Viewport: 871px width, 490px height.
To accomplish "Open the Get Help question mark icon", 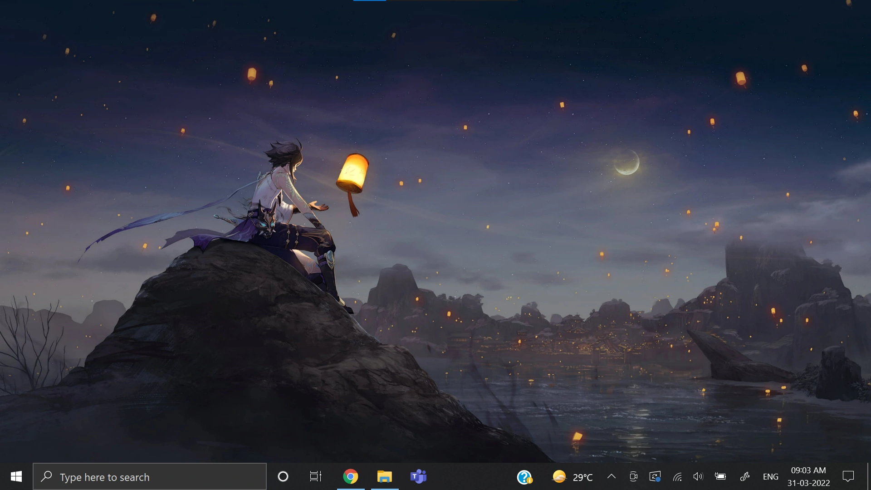I will (524, 477).
